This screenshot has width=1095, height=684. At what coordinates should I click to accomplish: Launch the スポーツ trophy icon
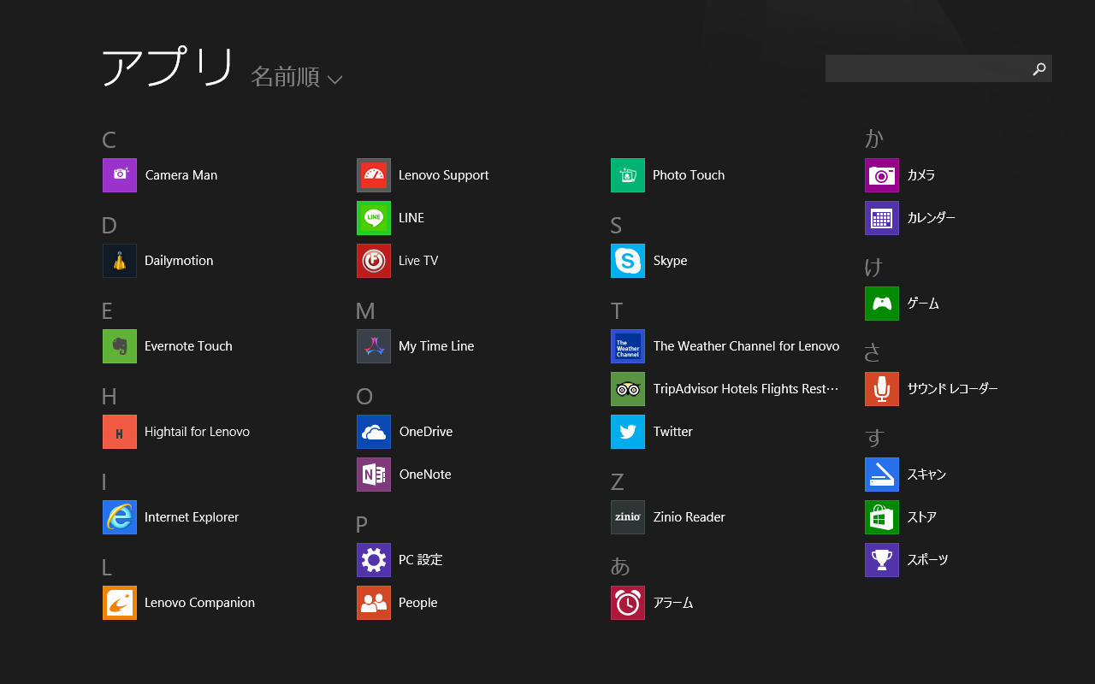pyautogui.click(x=882, y=560)
